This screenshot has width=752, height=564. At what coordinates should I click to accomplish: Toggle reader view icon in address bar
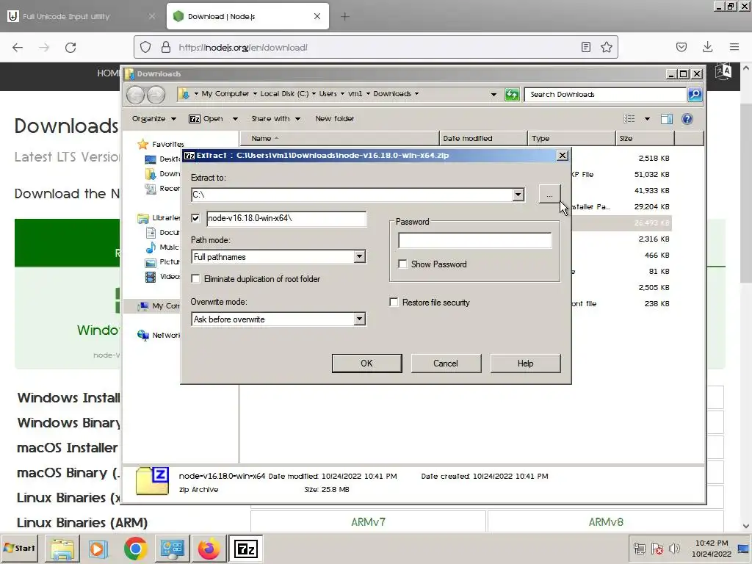click(585, 47)
